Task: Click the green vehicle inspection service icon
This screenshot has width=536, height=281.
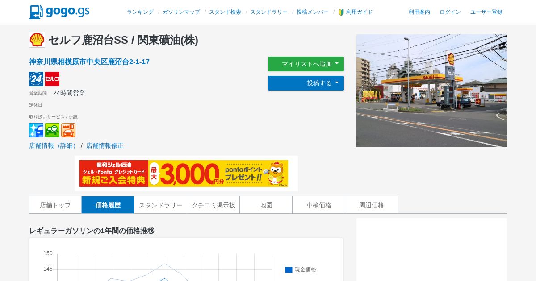Action: click(52, 130)
